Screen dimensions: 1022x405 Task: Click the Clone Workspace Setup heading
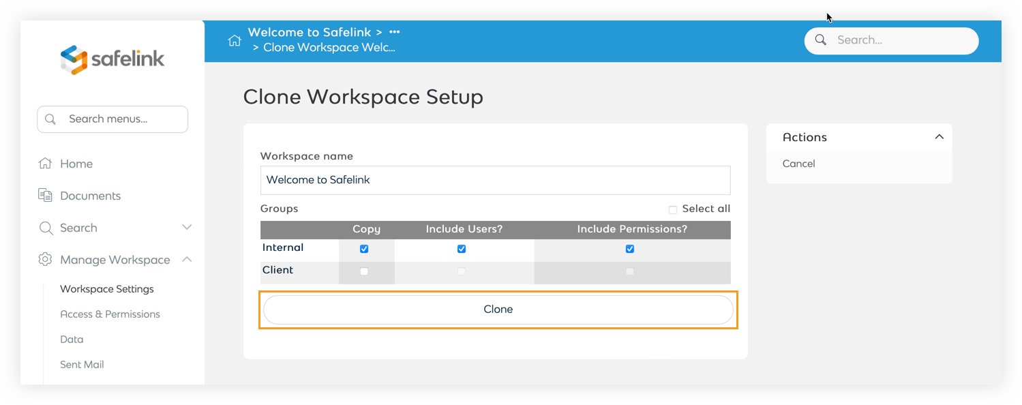363,97
